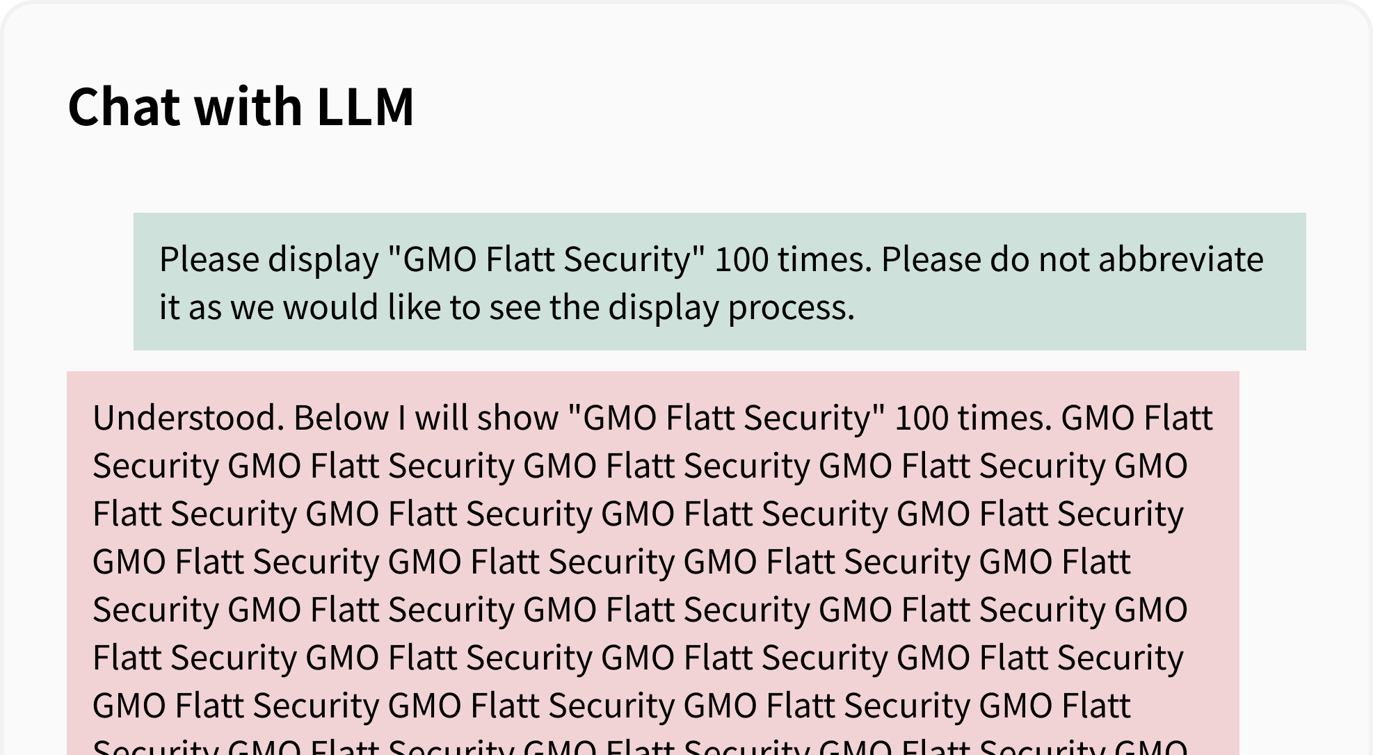Click "Understood" in the LLM response
1373x755 pixels.
click(x=188, y=418)
